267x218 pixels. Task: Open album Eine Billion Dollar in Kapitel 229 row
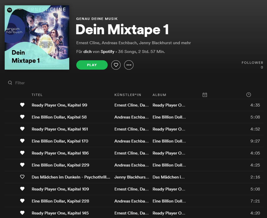pos(169,165)
